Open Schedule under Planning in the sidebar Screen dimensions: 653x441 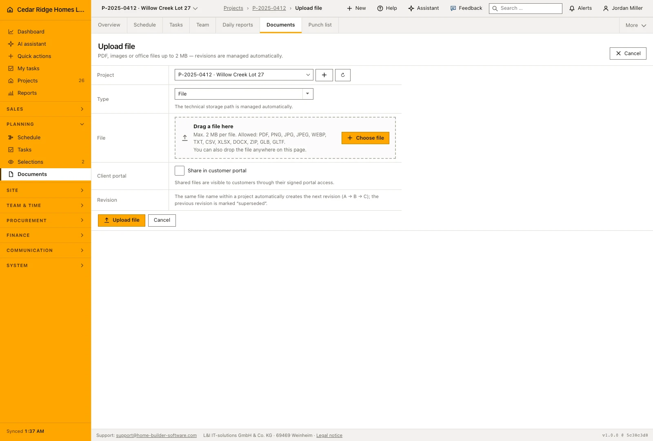coord(45,137)
